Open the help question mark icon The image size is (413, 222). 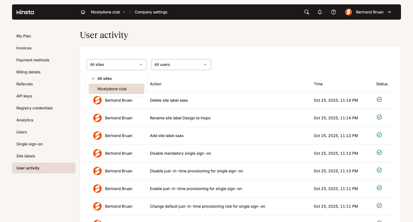[334, 12]
